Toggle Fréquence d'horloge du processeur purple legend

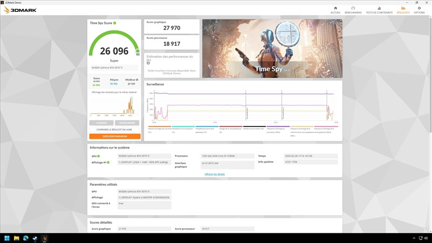278,130
